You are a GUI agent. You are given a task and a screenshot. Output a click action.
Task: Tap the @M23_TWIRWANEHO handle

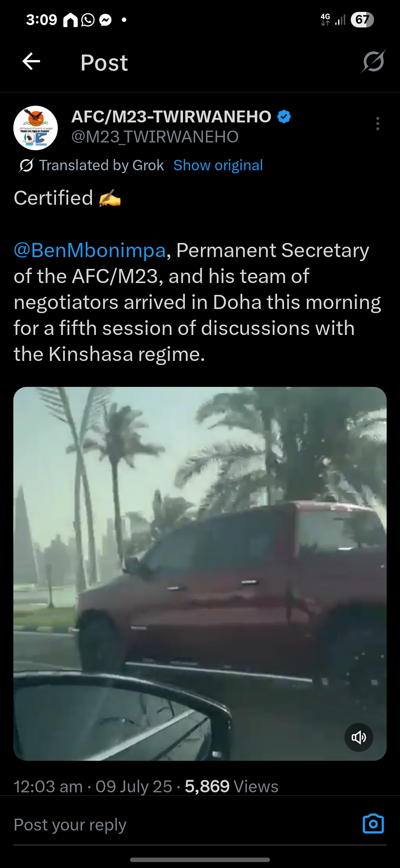[x=155, y=137]
